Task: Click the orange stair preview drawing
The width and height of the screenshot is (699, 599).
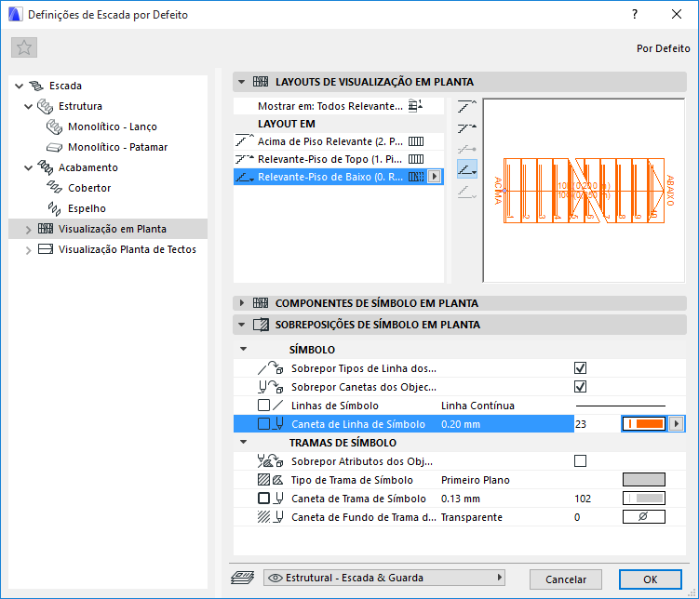Action: coord(584,191)
